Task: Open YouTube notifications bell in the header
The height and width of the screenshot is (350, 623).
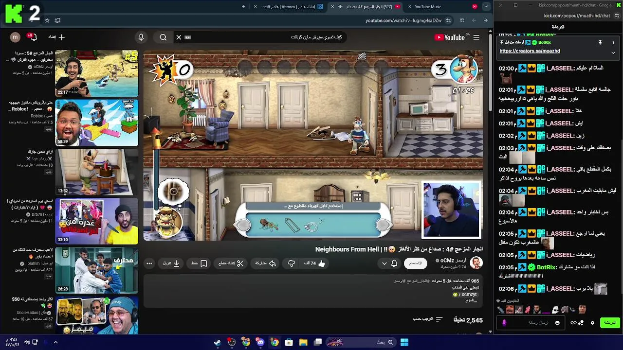Action: click(34, 37)
